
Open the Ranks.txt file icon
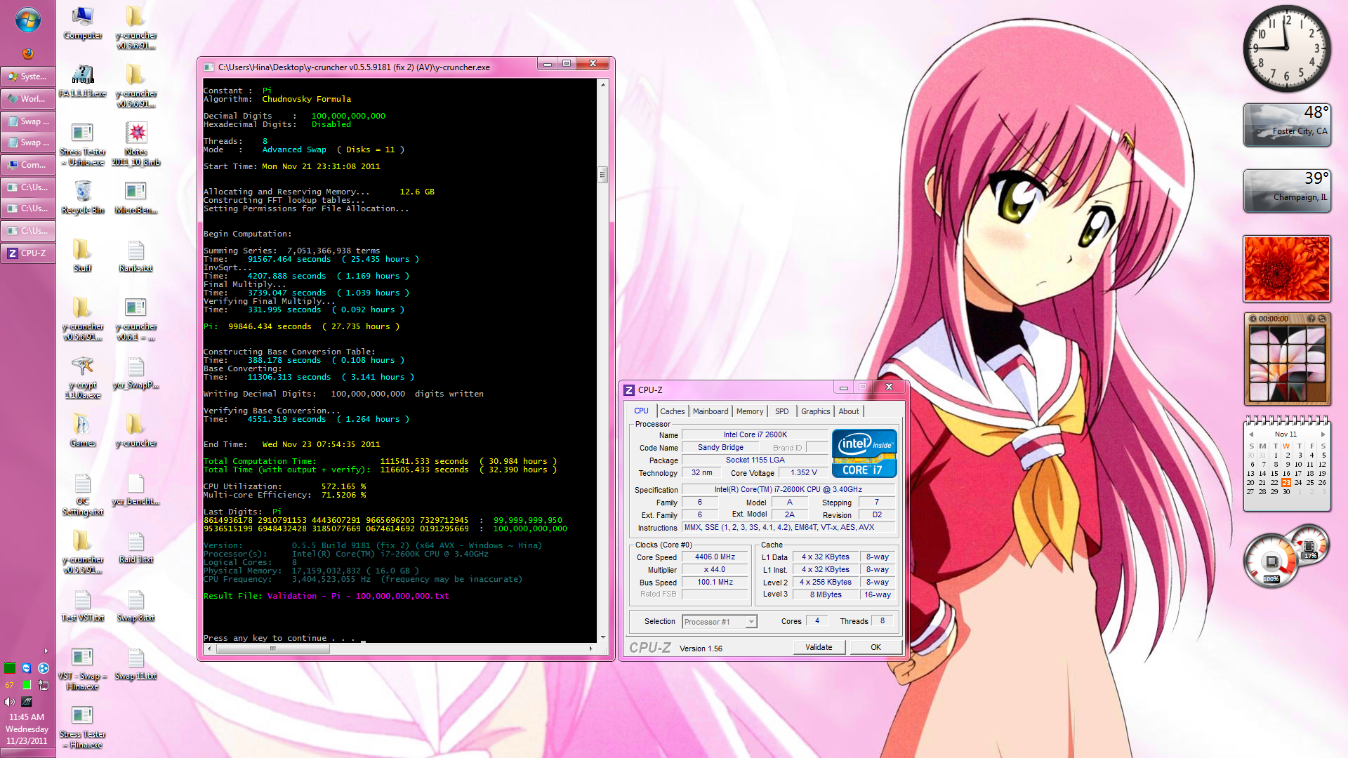click(136, 251)
